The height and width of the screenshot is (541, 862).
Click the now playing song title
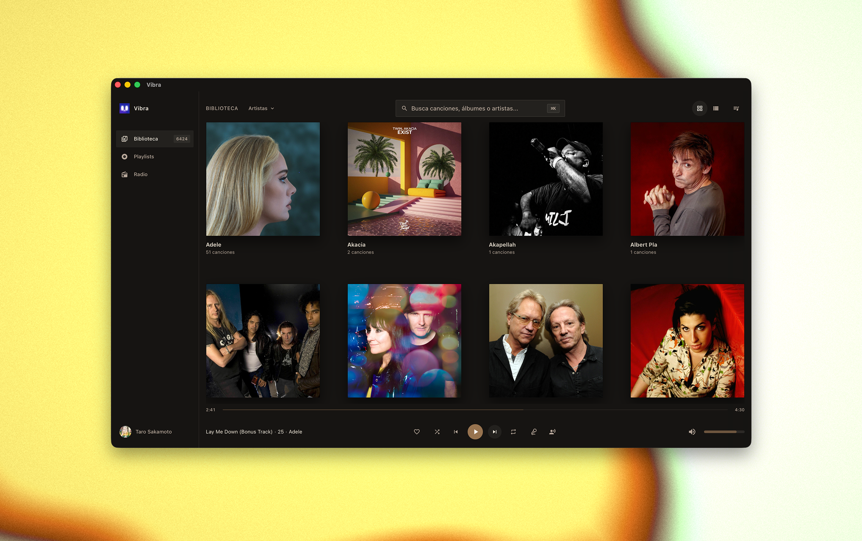[239, 432]
